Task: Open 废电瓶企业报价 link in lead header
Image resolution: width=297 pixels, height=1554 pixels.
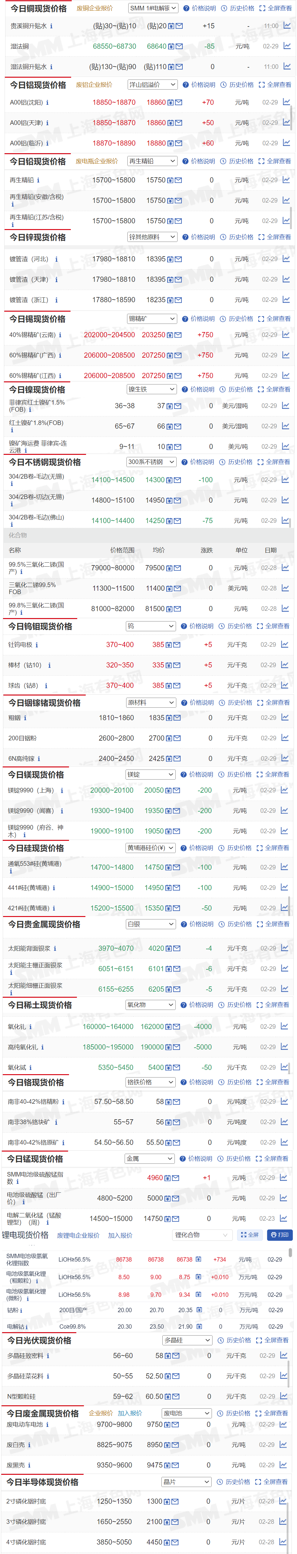Action: 97,161
